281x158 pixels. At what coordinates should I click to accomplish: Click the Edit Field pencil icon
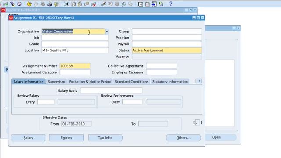pyautogui.click(x=104, y=4)
